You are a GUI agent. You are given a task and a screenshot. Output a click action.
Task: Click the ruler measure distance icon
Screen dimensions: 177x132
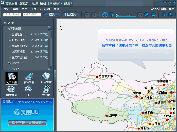coord(147,15)
